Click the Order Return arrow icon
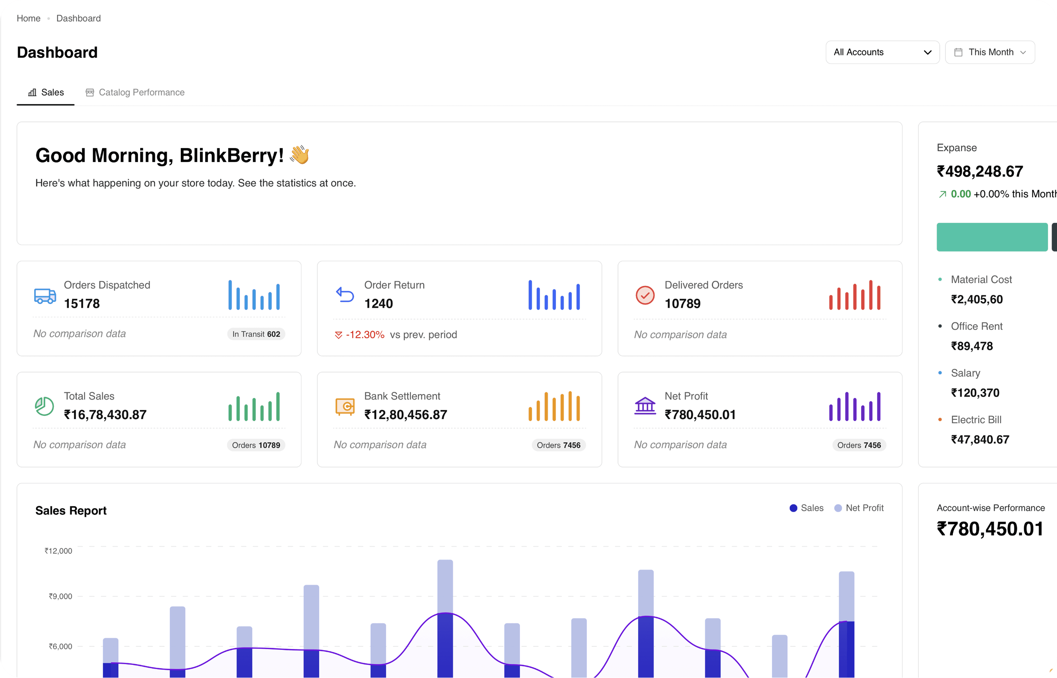The width and height of the screenshot is (1057, 678). coord(345,295)
